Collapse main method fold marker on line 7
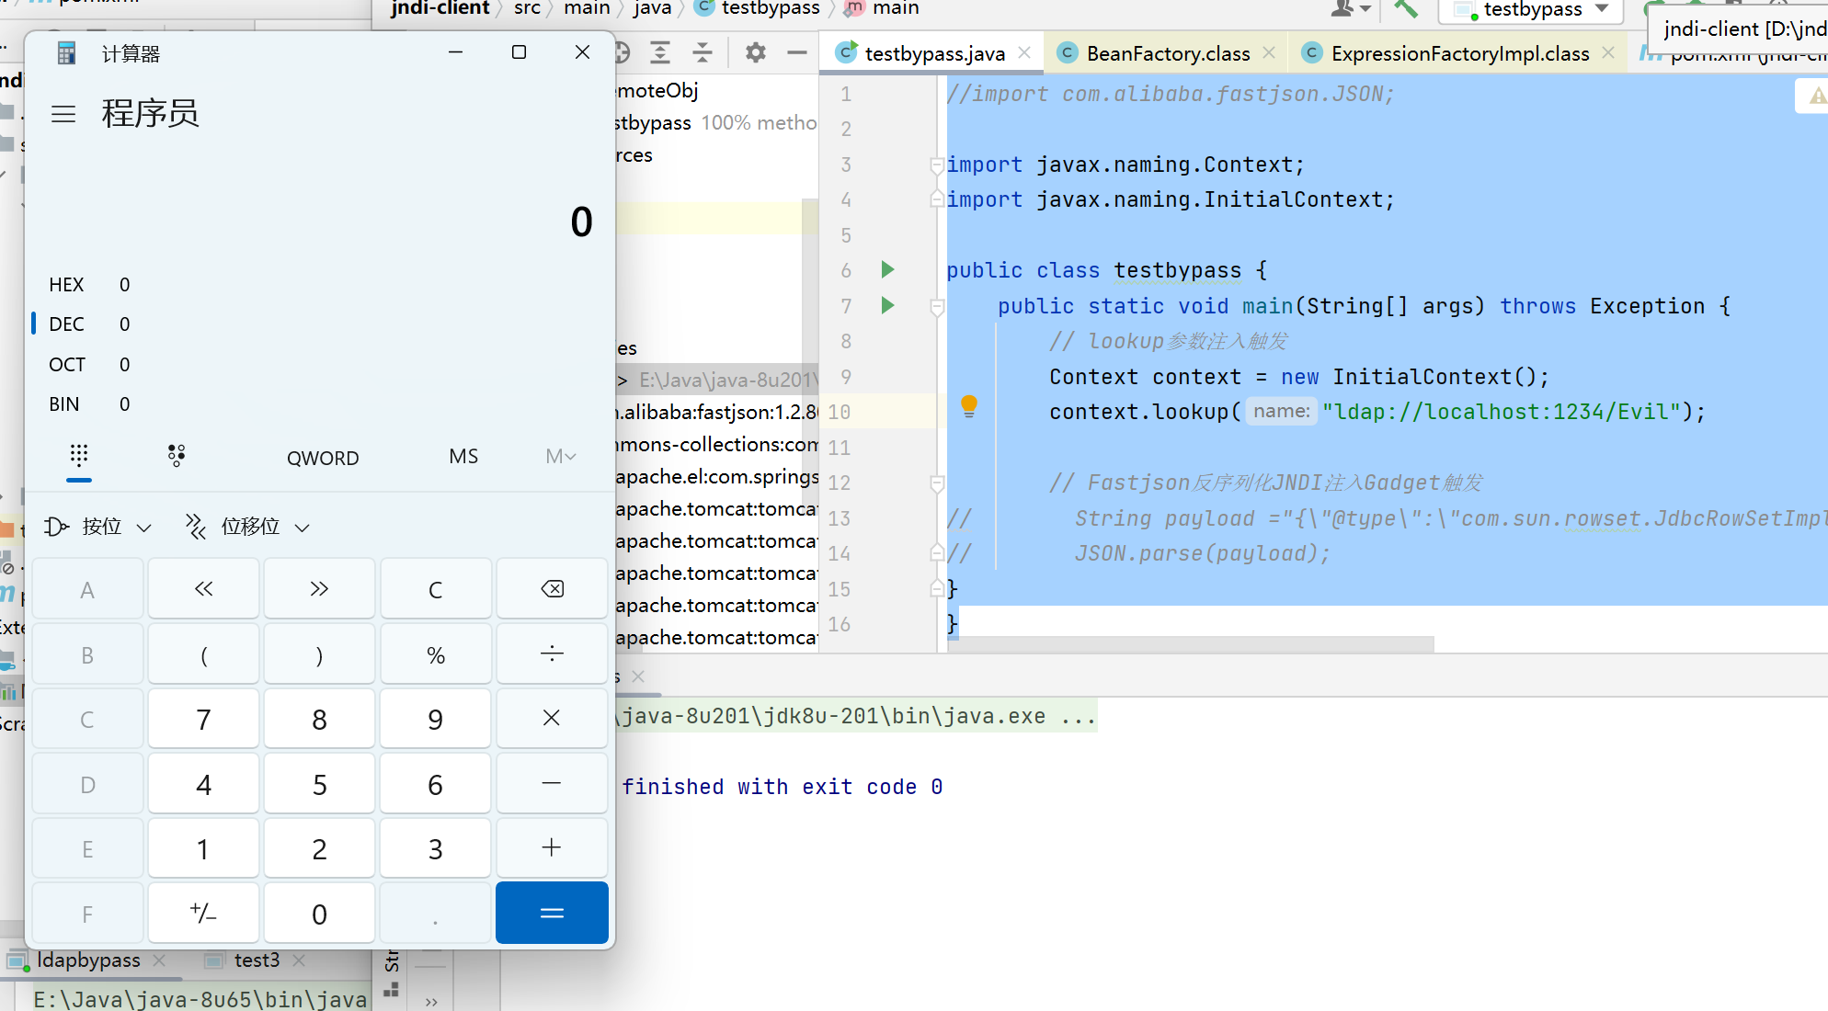The image size is (1828, 1011). (937, 307)
